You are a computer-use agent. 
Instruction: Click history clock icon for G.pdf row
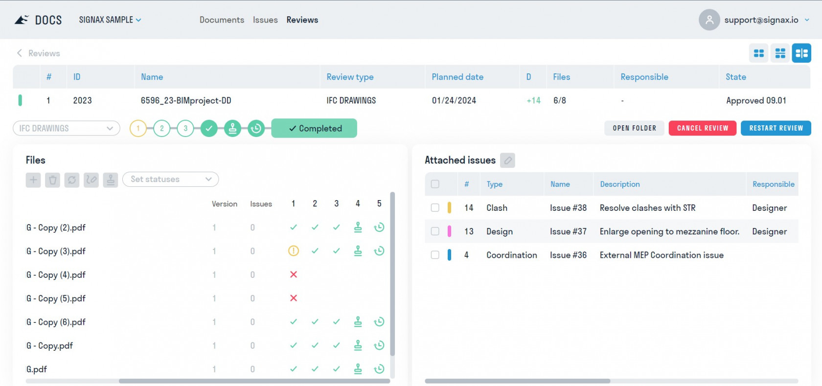pos(379,369)
